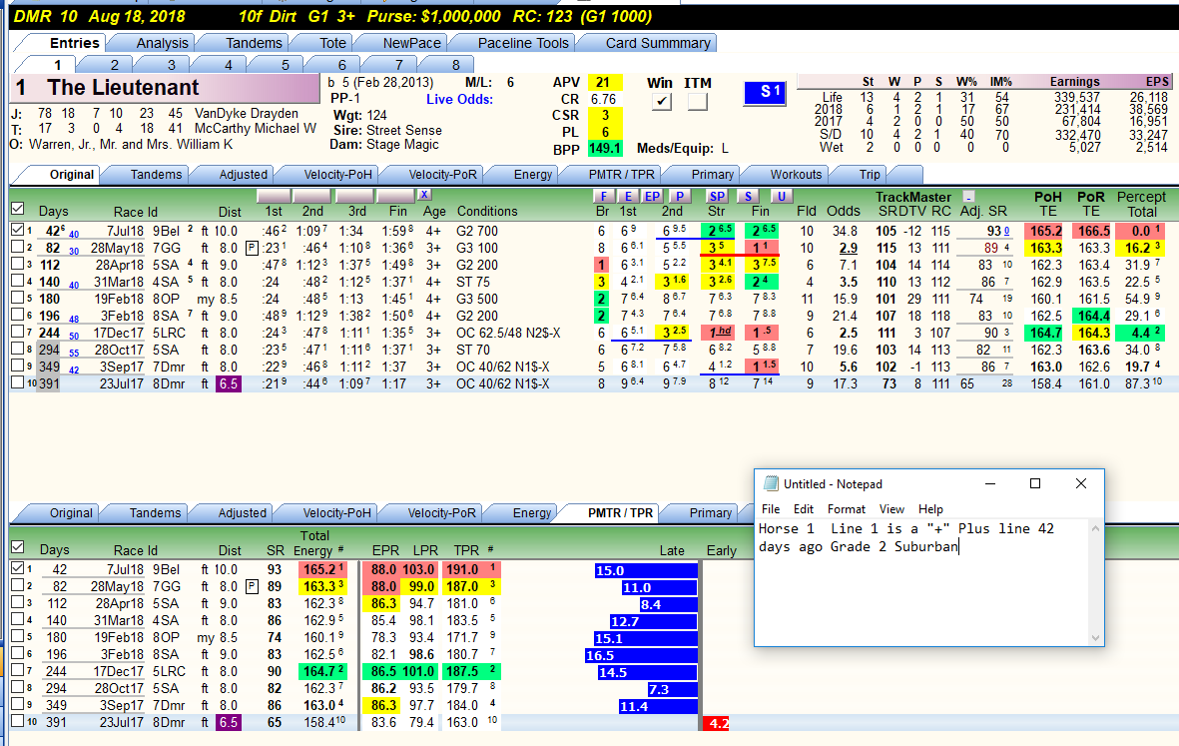Toggle the ITM checkbox
This screenshot has width=1179, height=746.
tap(698, 101)
